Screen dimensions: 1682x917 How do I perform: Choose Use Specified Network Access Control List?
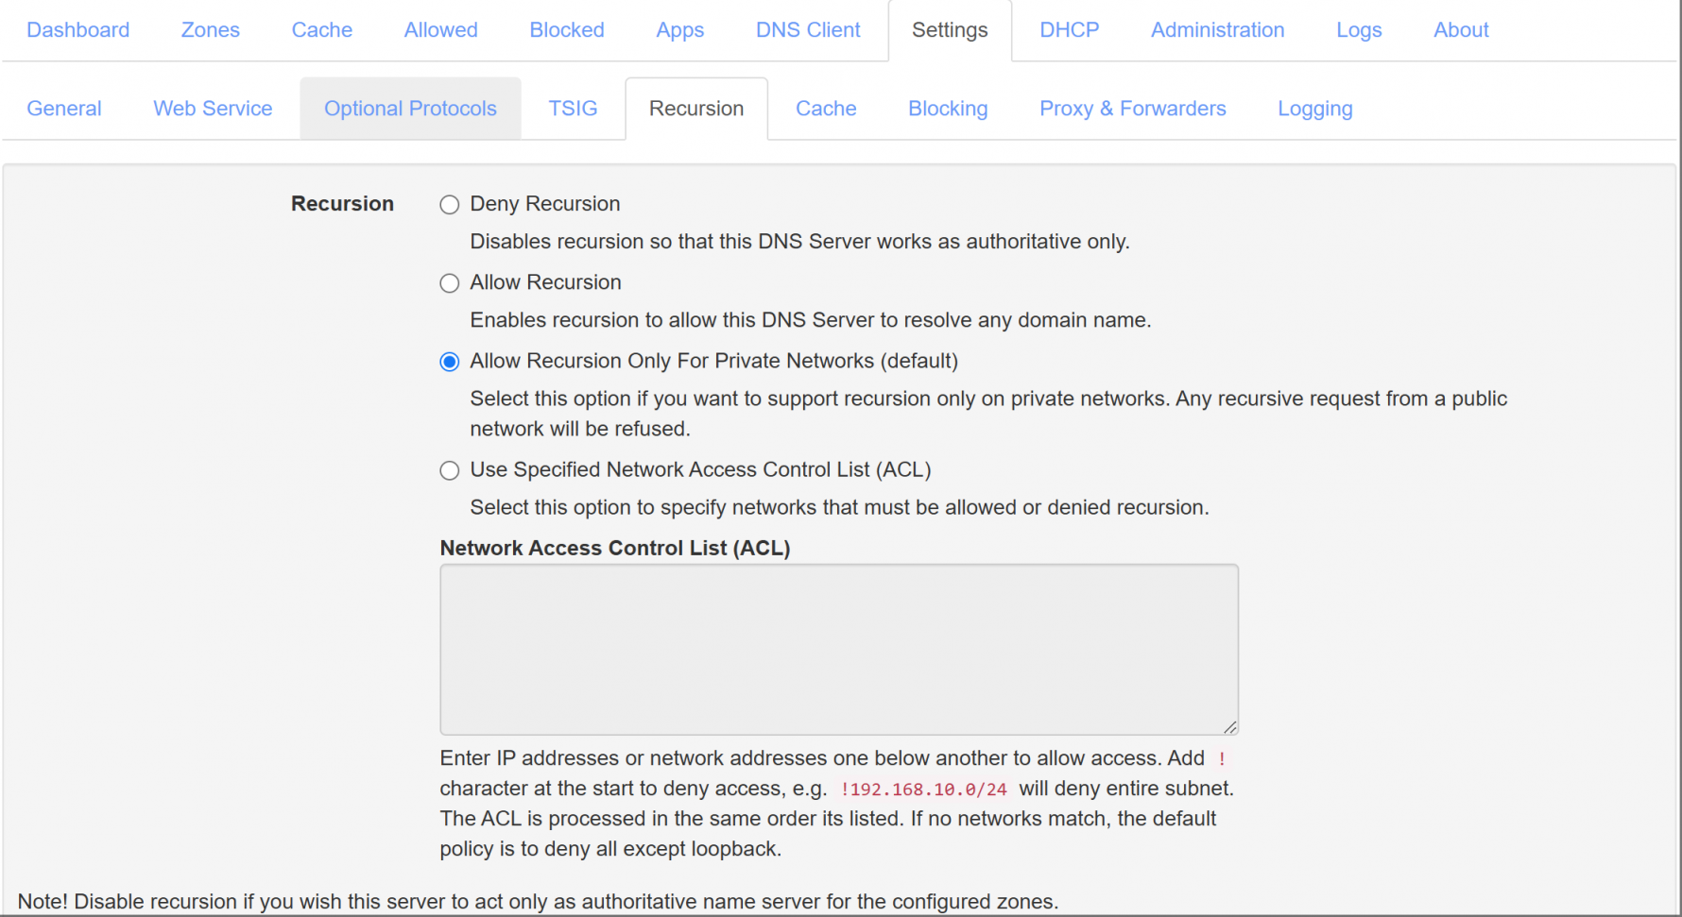coord(449,469)
